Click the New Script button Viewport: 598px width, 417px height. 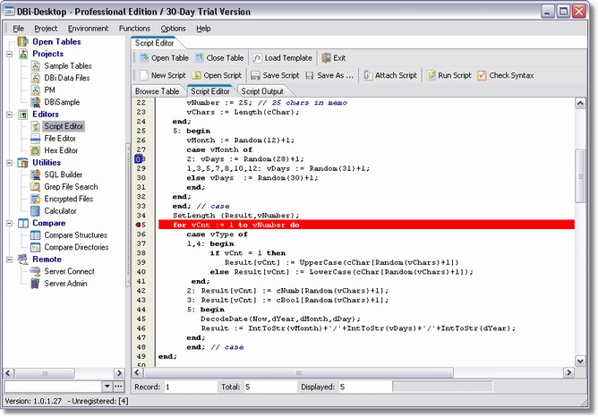pos(163,75)
